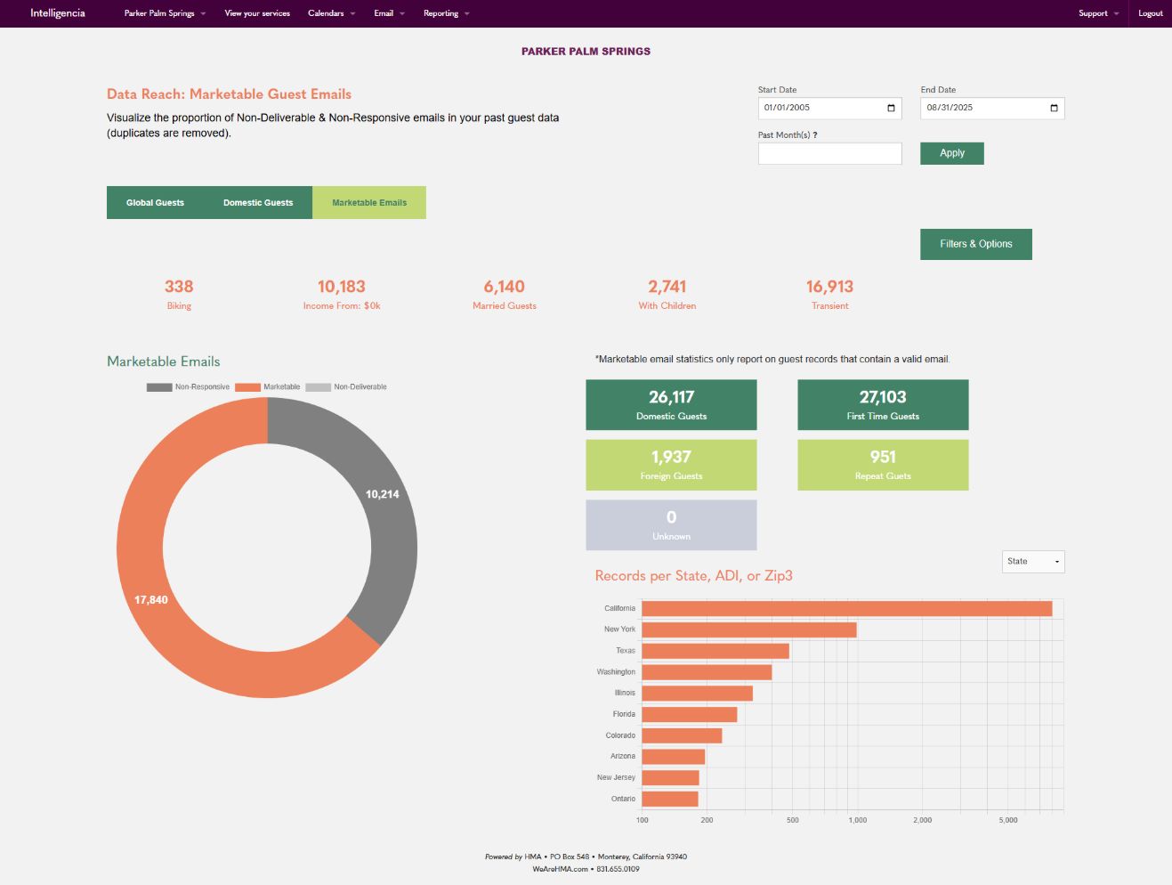Expand the Reporting menu
Screen dimensions: 1172x885
pyautogui.click(x=446, y=13)
